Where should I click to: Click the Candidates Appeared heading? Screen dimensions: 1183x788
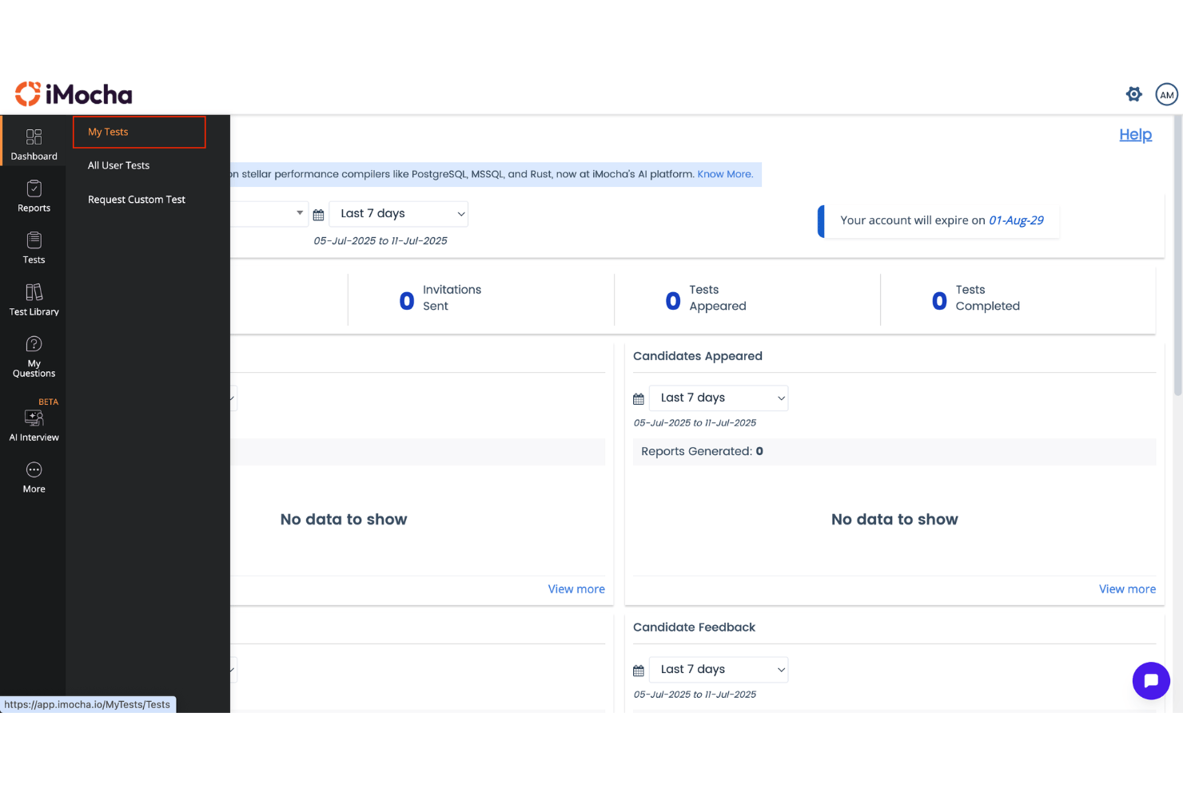pyautogui.click(x=698, y=356)
